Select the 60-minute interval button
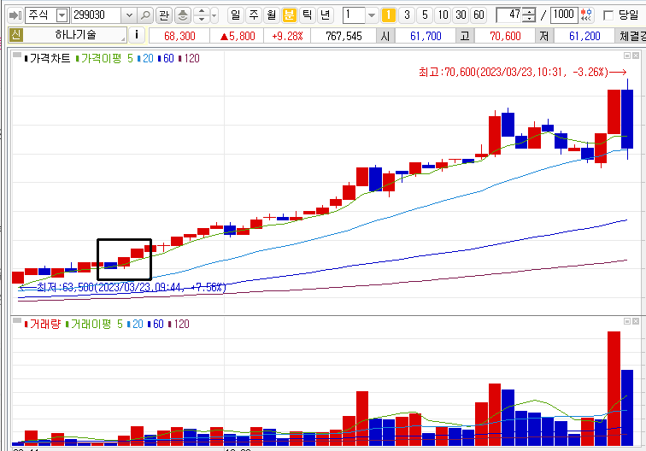 click(479, 15)
